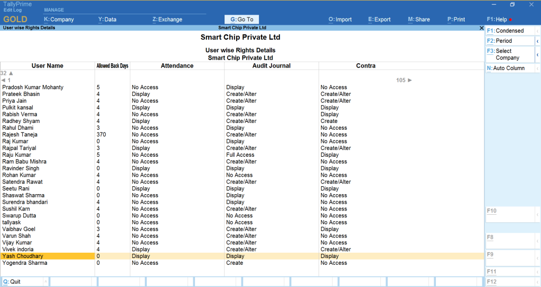This screenshot has height=287, width=541.
Task: Open F1 Help
Action: pyautogui.click(x=497, y=20)
